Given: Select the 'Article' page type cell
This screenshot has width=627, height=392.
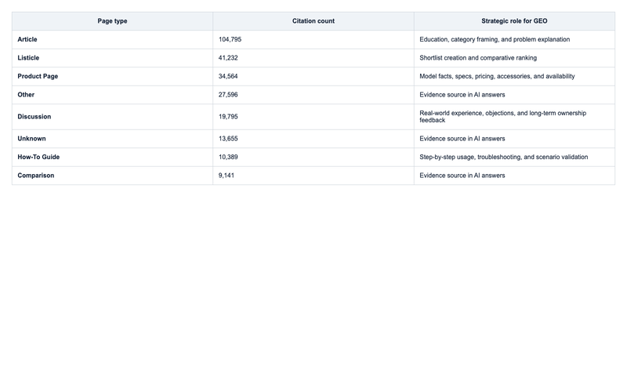Looking at the screenshot, I should point(112,40).
